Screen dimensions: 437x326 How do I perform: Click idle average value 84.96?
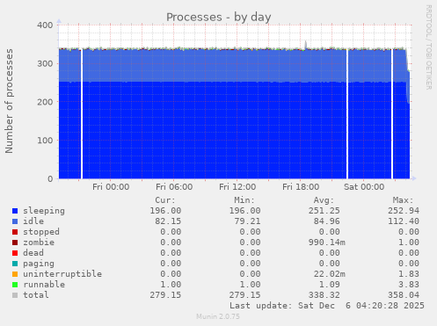(327, 221)
